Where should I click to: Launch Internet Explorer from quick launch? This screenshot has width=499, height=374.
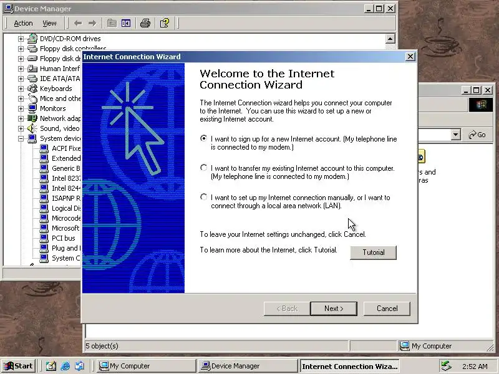point(65,366)
